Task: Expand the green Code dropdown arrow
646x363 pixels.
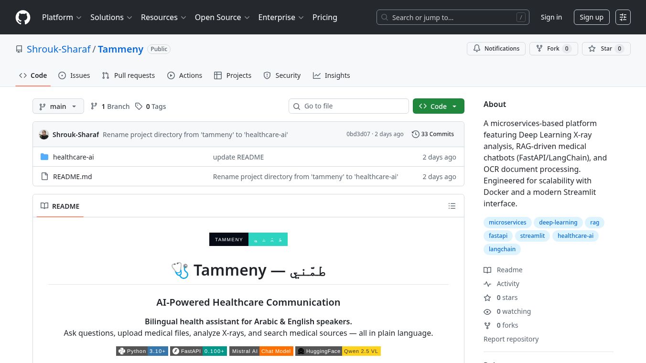Action: [x=454, y=106]
